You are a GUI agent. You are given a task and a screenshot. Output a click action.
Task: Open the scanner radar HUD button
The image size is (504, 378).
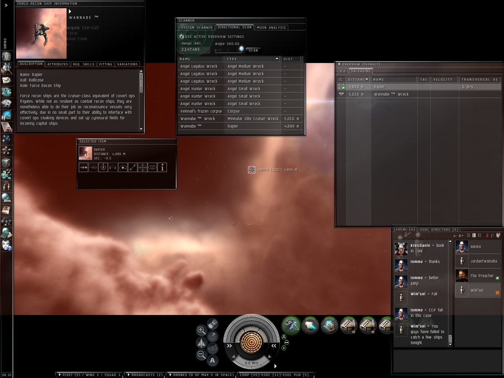[x=213, y=336]
